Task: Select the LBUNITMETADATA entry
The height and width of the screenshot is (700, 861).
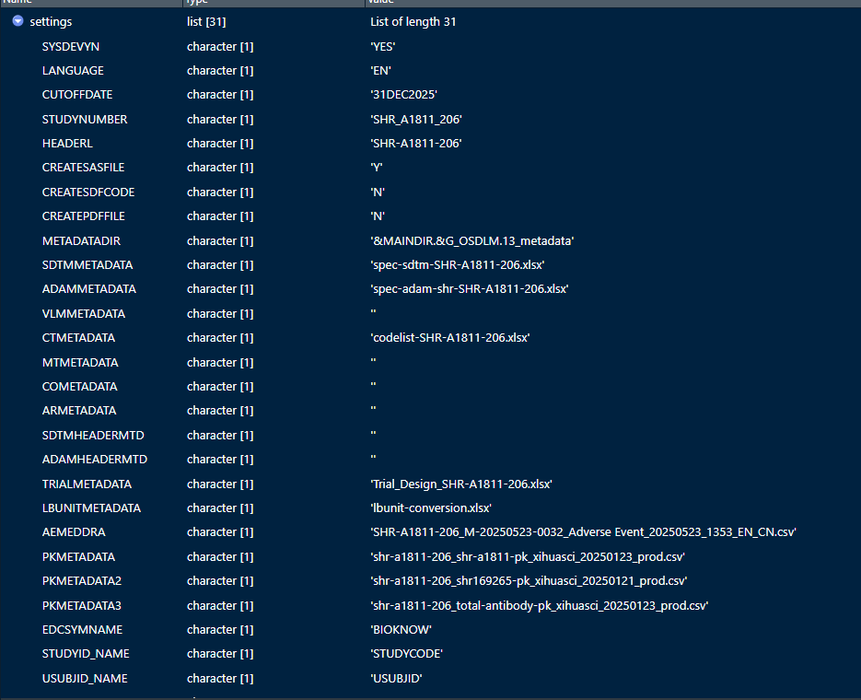Action: (x=91, y=508)
